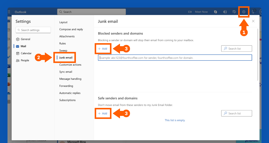Image resolution: width=269 pixels, height=143 pixels.
Task: Click the Blocked senders and domains heading
Action: [x=120, y=33]
